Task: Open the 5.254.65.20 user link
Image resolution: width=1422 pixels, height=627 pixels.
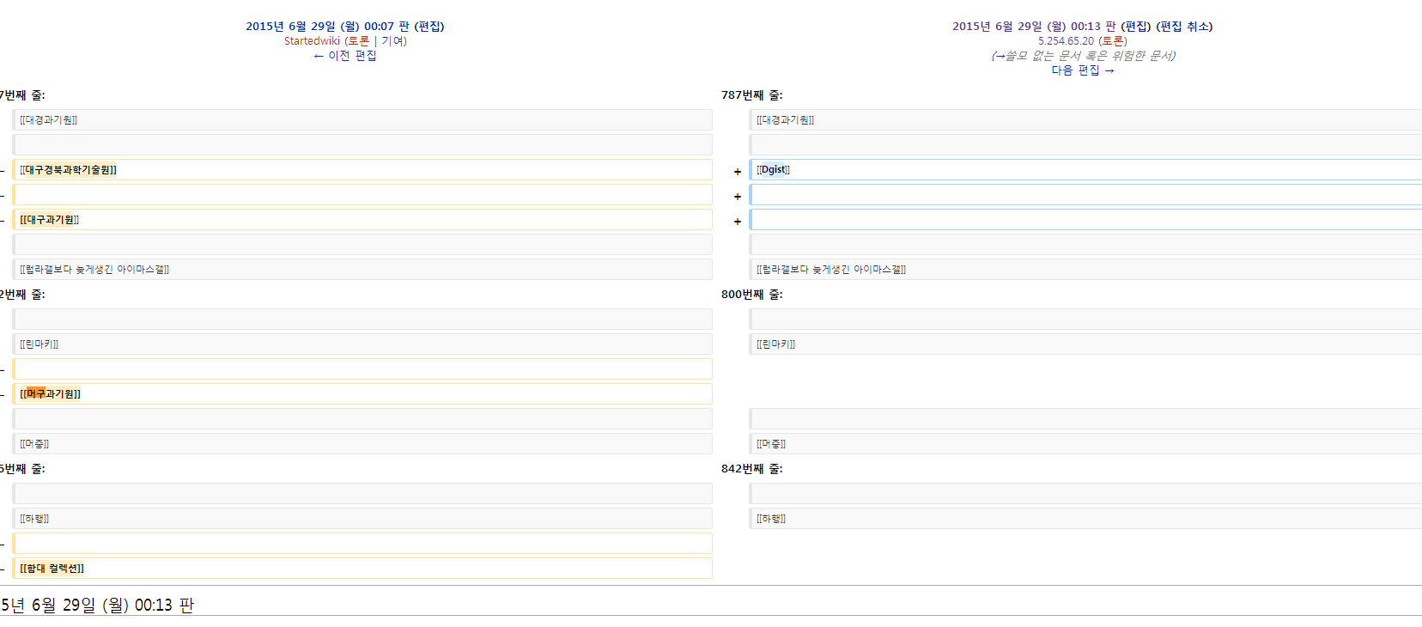Action: coord(1066,41)
